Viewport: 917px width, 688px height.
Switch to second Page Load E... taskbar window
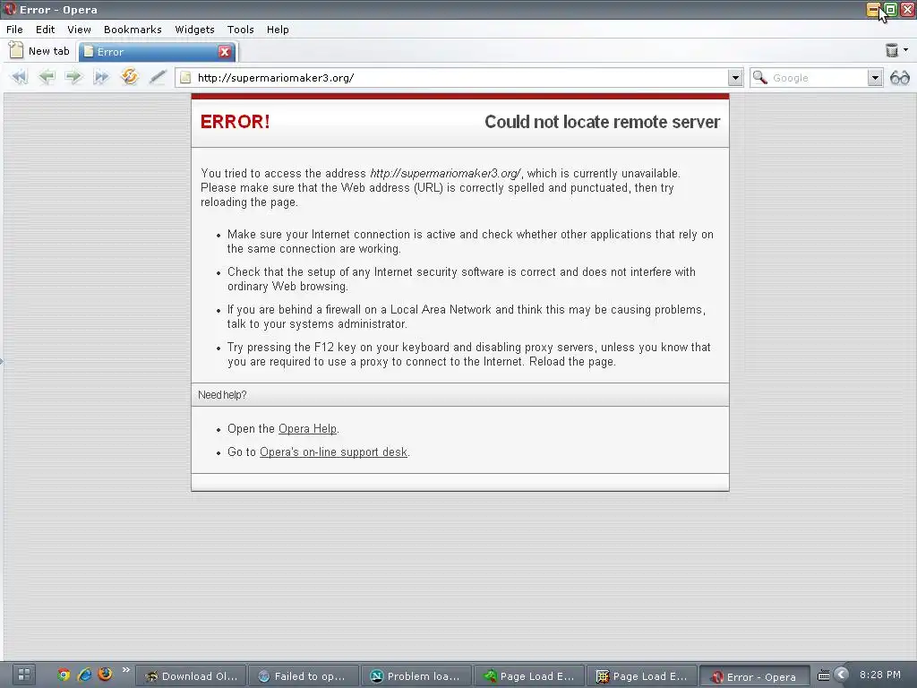point(642,676)
